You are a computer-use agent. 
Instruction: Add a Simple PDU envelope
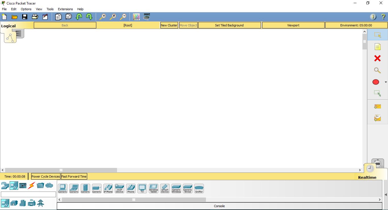coord(377,107)
